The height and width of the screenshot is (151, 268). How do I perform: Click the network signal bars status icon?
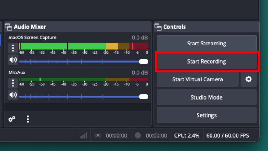point(84,135)
